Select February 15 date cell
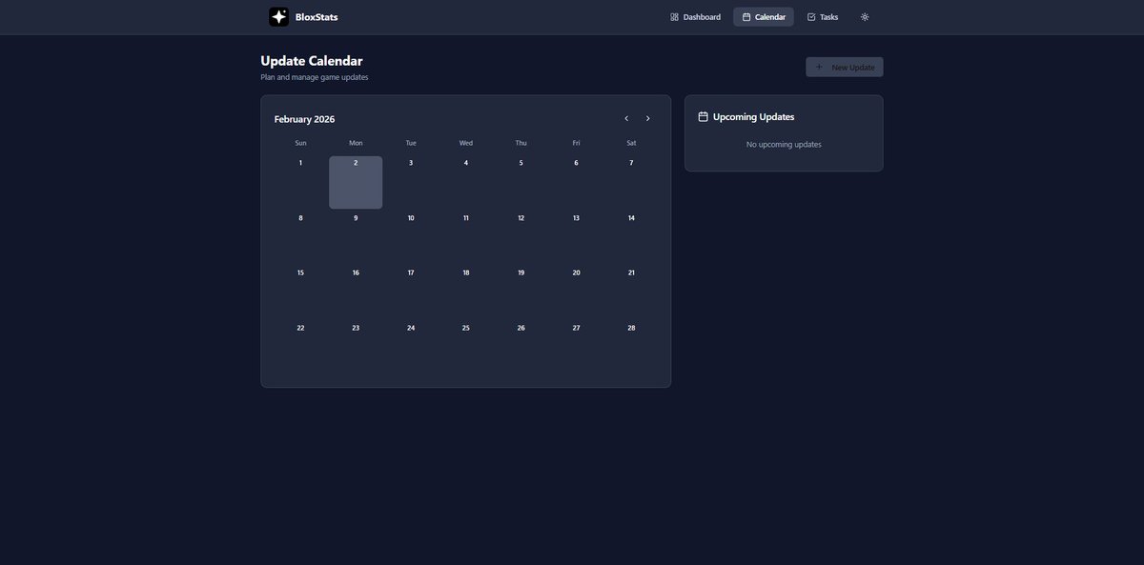This screenshot has height=565, width=1144. [300, 293]
